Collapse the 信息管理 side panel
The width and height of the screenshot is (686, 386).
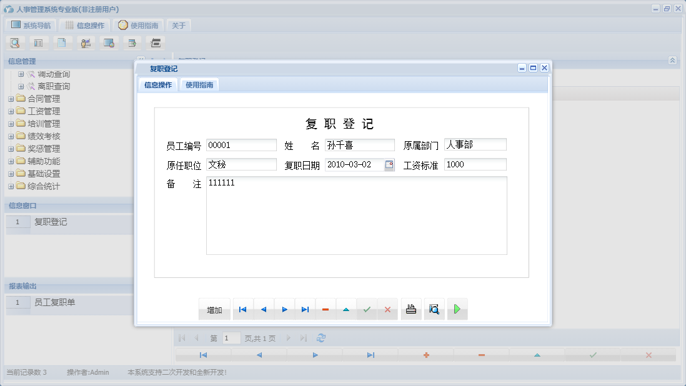click(672, 61)
